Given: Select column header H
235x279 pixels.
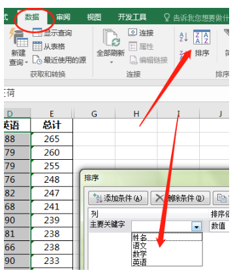Looking at the screenshot, I should coord(136,113).
